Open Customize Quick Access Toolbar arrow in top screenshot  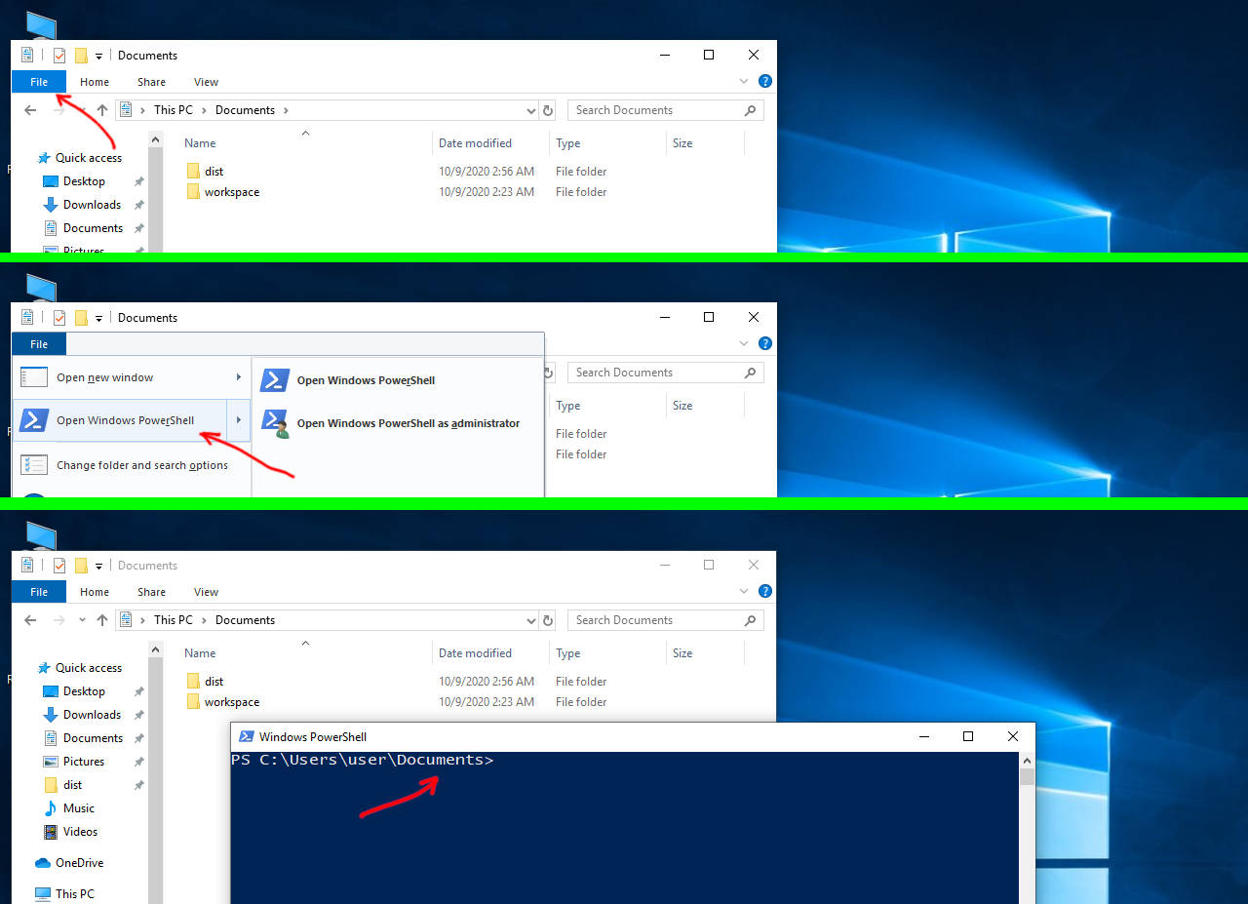(98, 57)
